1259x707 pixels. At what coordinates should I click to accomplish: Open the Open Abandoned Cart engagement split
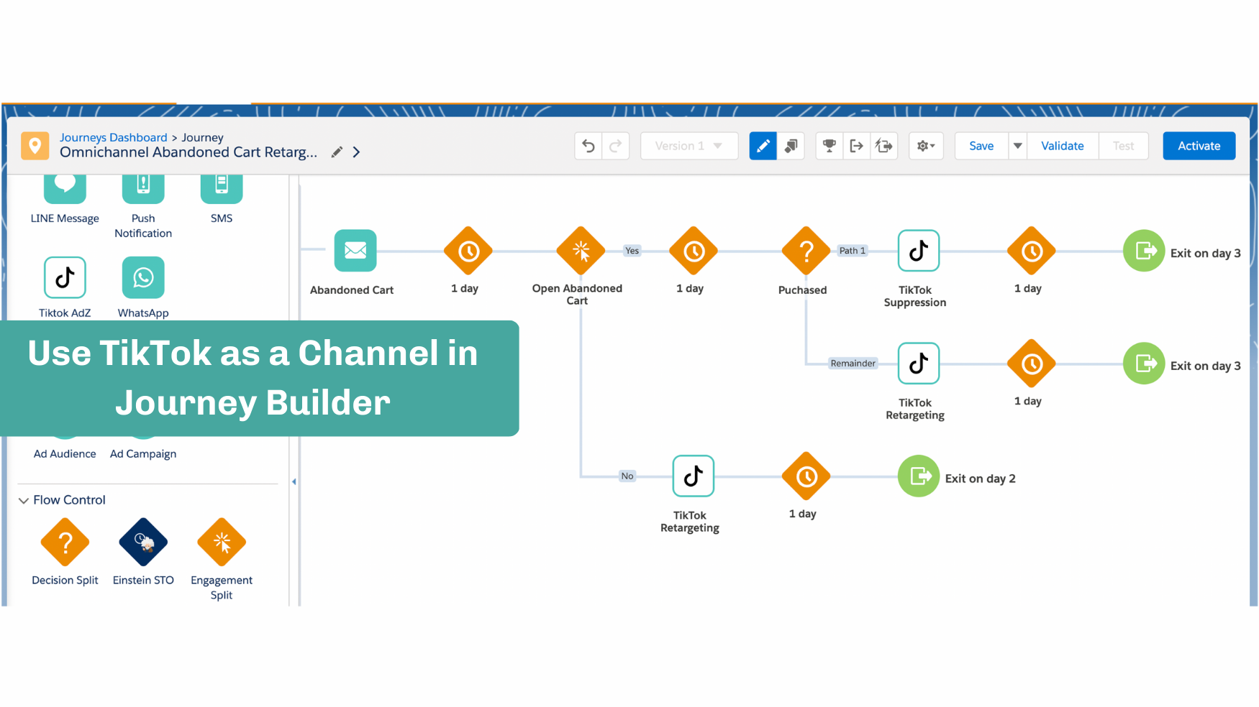(x=581, y=251)
